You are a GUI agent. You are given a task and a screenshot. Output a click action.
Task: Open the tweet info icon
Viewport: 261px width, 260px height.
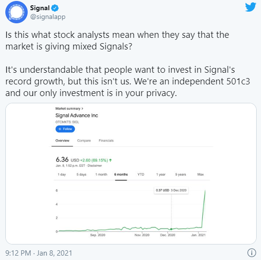pos(251,253)
